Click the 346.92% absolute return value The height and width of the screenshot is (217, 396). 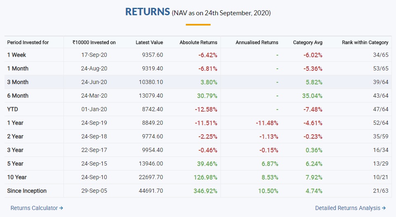205,191
